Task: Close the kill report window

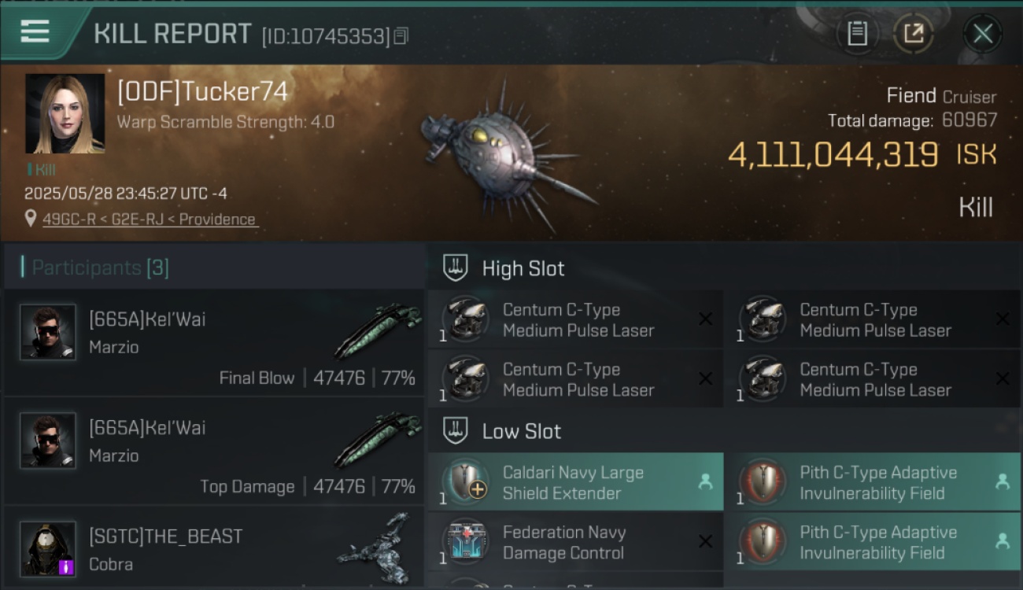Action: pyautogui.click(x=982, y=34)
